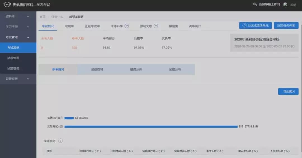This screenshot has height=158, width=302.
Task: Click the graduation cap logo icon
Action: point(7,5)
